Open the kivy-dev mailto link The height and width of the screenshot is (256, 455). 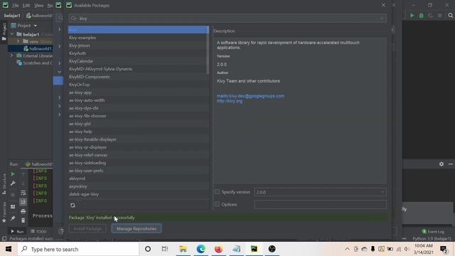click(x=250, y=96)
